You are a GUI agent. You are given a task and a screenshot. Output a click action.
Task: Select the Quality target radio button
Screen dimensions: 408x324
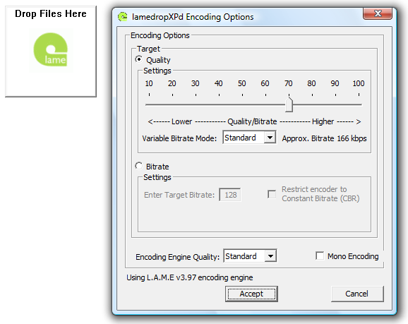tap(139, 59)
